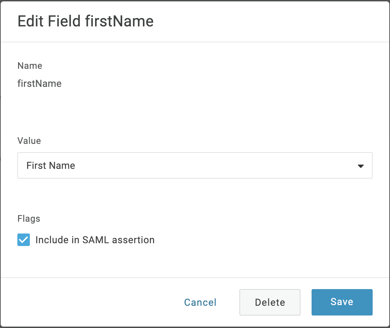This screenshot has height=328, width=390.
Task: Save the firstName field changes
Action: coord(342,302)
